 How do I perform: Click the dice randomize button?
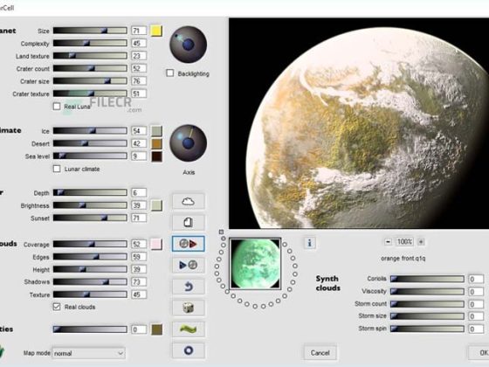click(188, 308)
